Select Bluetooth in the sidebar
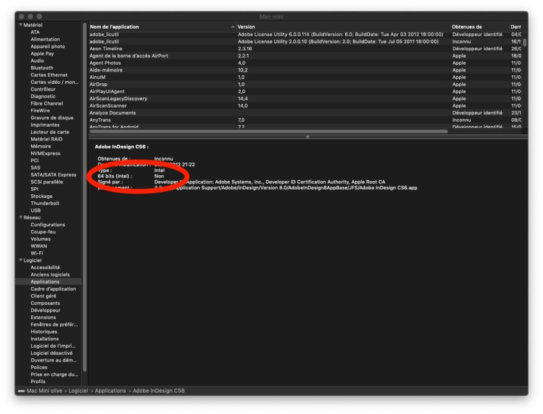Image resolution: width=543 pixels, height=414 pixels. pos(42,68)
